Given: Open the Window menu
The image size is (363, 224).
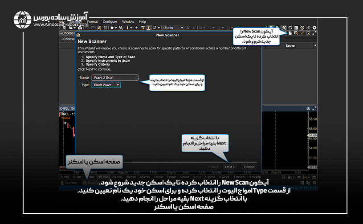Looking at the screenshot, I should click(x=128, y=22).
